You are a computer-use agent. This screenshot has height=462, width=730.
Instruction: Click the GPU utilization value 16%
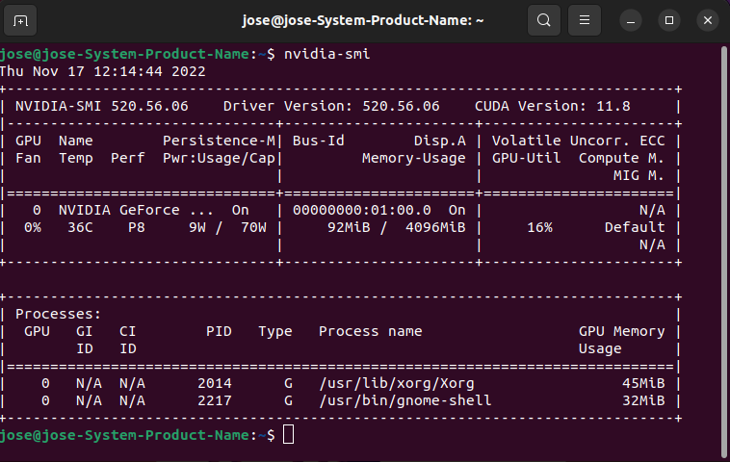(x=539, y=227)
